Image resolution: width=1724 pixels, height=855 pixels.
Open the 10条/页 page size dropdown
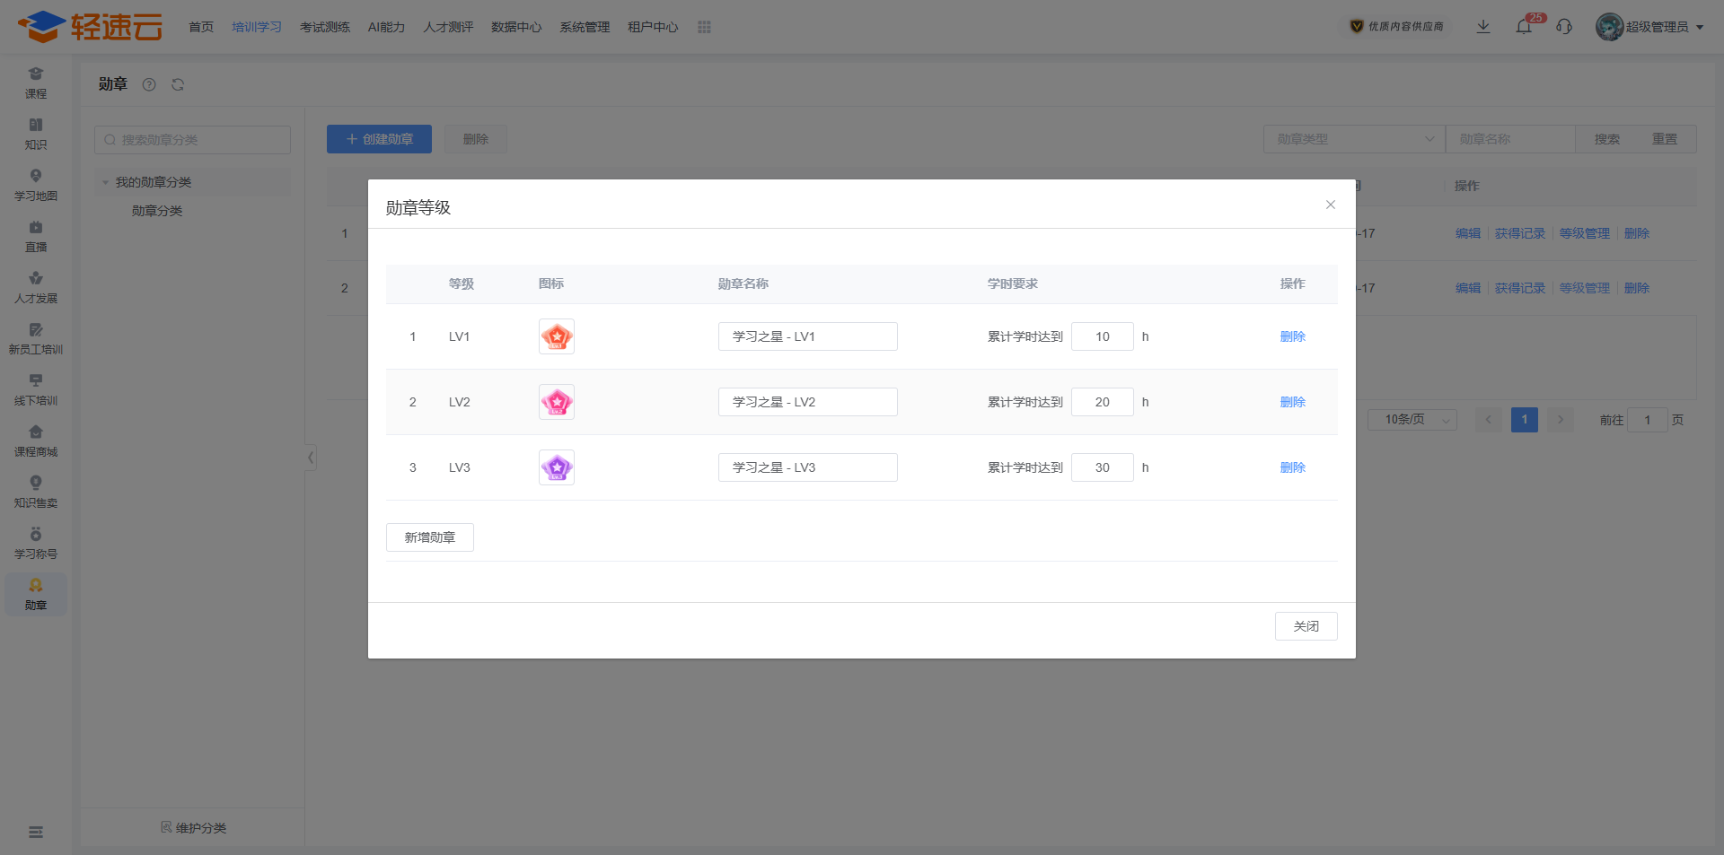[1412, 420]
